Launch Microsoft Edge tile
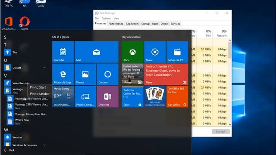This screenshot has height=155, width=276. click(63, 74)
